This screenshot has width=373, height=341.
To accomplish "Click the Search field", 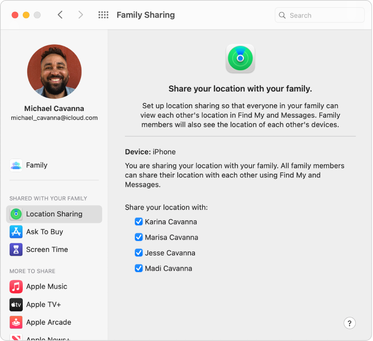I will pyautogui.click(x=319, y=15).
